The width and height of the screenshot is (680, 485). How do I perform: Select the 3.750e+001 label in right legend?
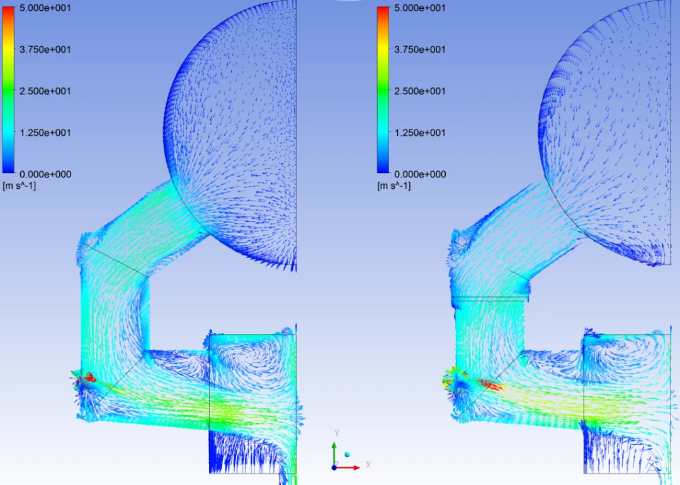[419, 50]
